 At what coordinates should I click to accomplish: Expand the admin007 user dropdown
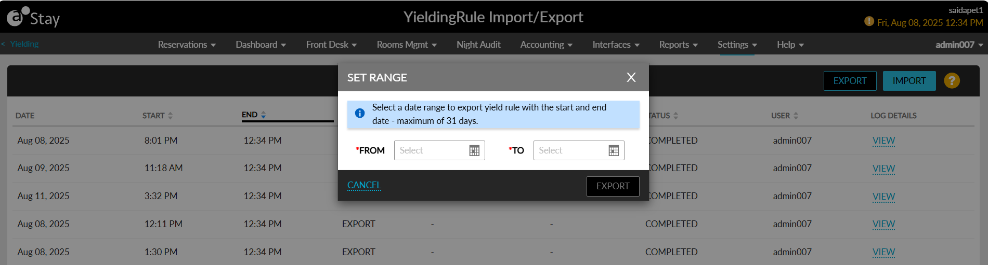(959, 45)
